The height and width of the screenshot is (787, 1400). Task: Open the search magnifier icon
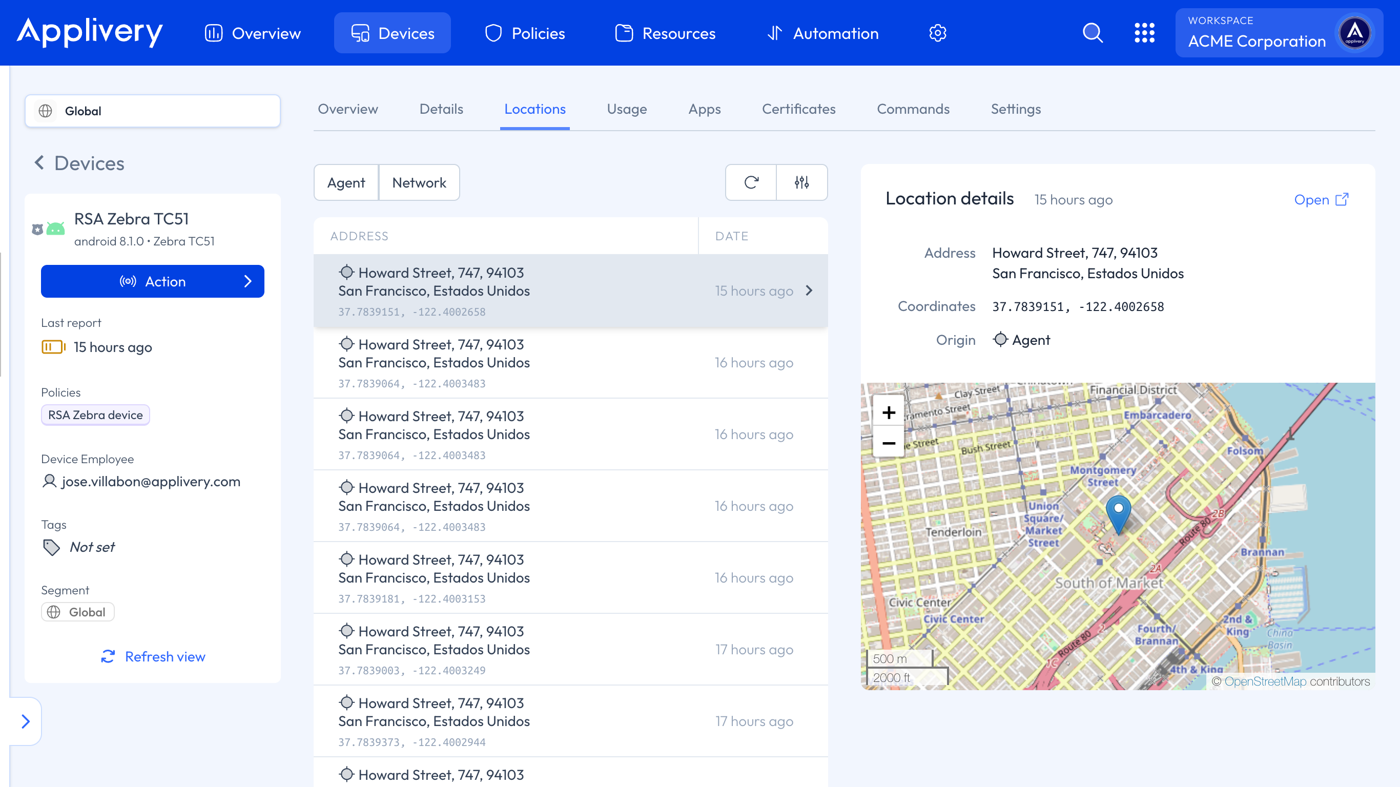[1093, 33]
